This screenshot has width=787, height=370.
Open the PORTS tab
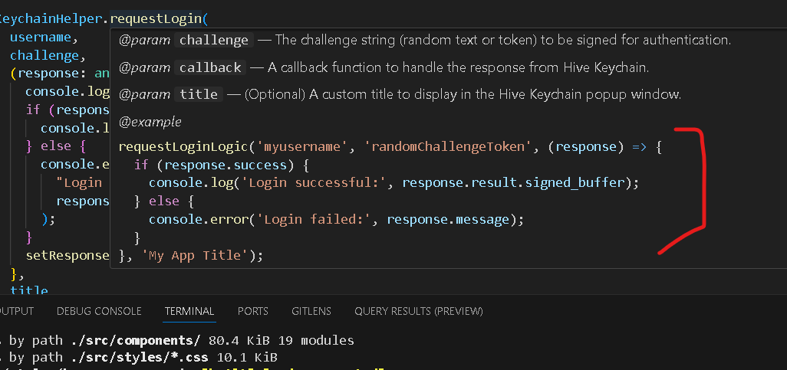[x=253, y=311]
